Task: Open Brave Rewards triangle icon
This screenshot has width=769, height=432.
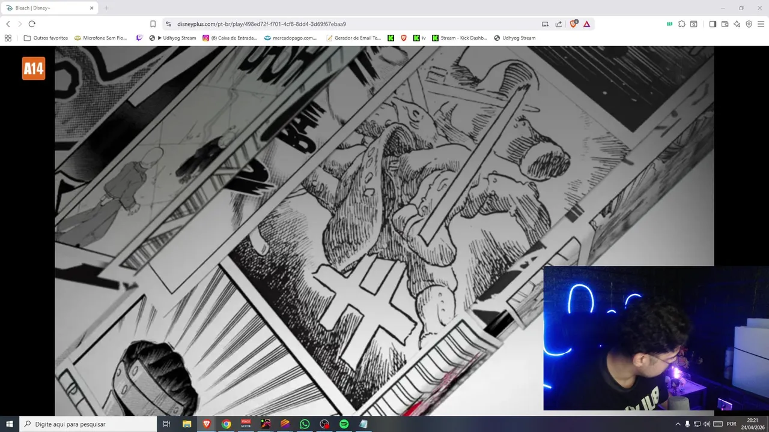Action: [x=586, y=24]
